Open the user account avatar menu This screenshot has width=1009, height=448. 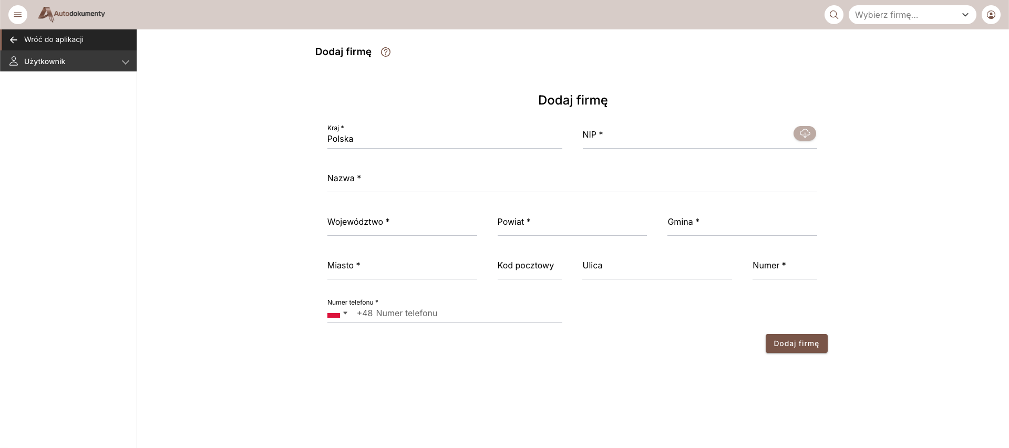tap(991, 15)
